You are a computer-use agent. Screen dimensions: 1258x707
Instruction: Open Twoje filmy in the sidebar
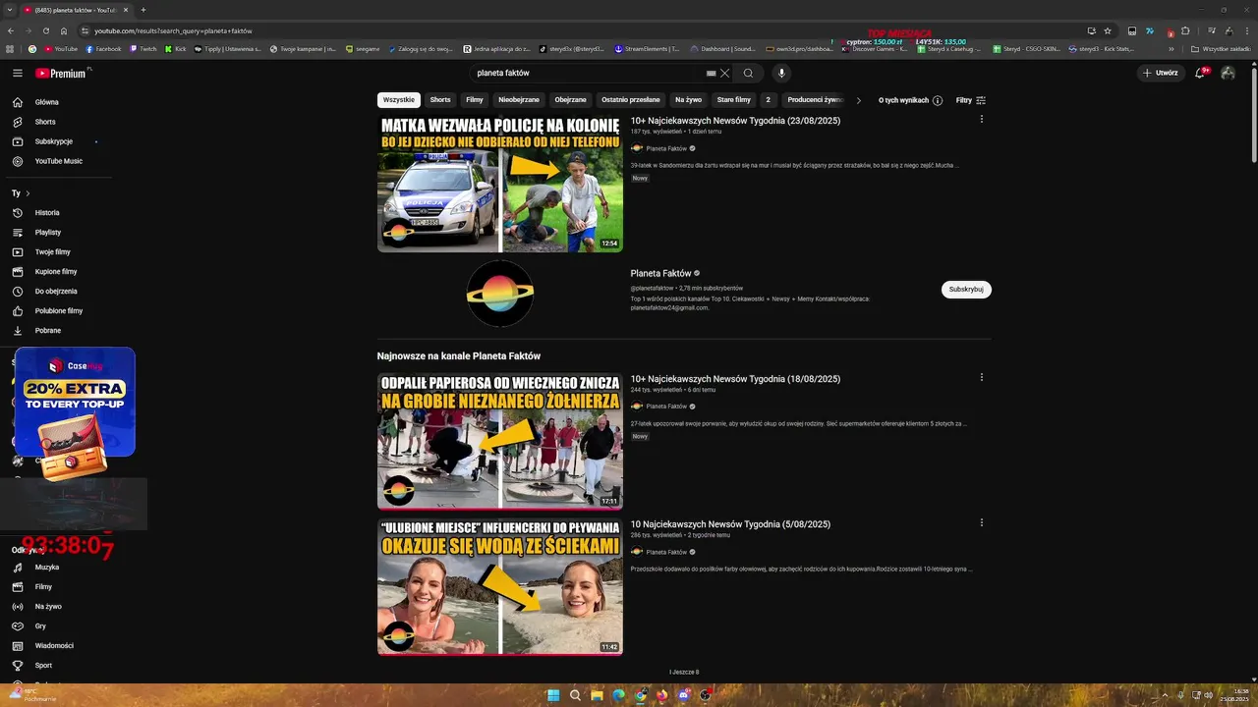(x=53, y=251)
